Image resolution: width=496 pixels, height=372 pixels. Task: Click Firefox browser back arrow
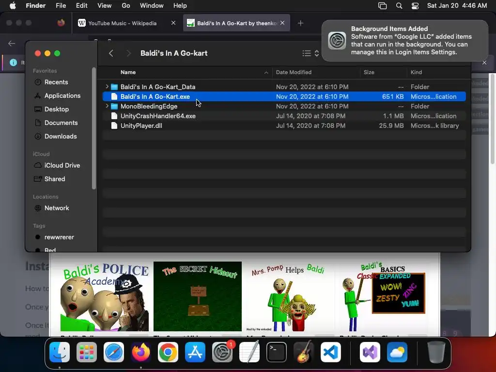click(x=12, y=43)
